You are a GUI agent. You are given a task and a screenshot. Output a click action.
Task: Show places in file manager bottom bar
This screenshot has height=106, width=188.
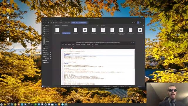tap(43, 86)
